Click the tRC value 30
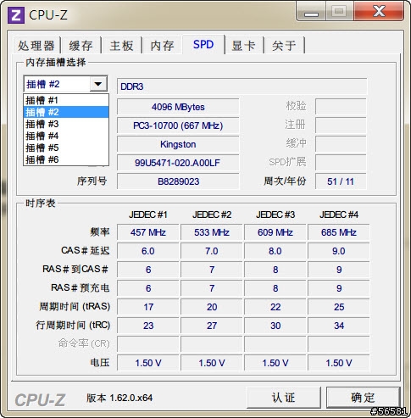411x418 pixels. (275, 326)
